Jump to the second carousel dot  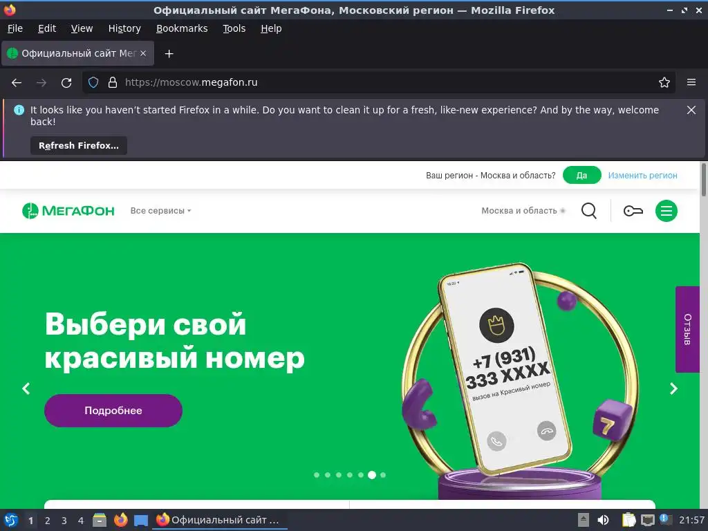pyautogui.click(x=328, y=474)
